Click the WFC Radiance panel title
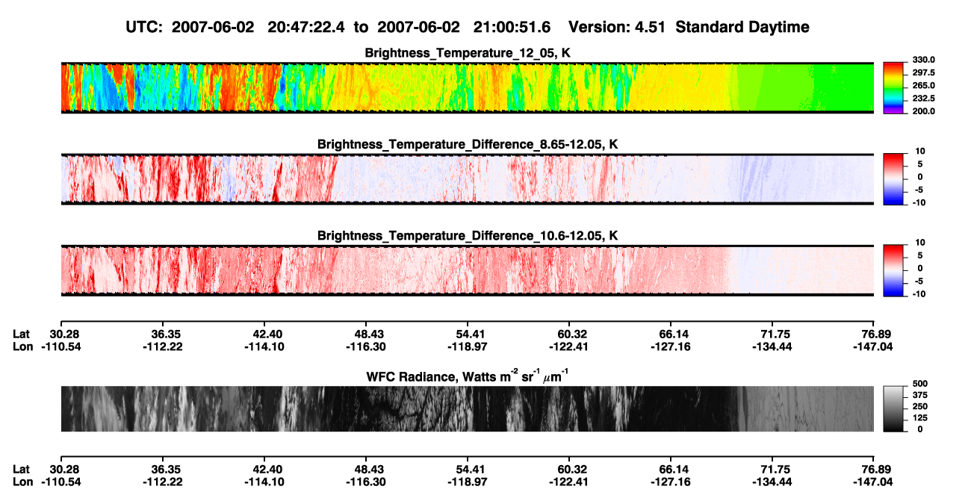The height and width of the screenshot is (498, 971). 468,376
